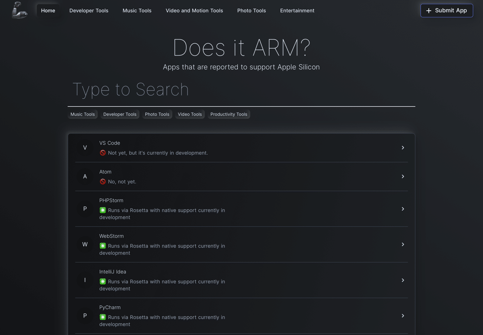483x335 pixels.
Task: Click 'Apps that are reported to support Apple Silicon'
Action: [x=241, y=67]
